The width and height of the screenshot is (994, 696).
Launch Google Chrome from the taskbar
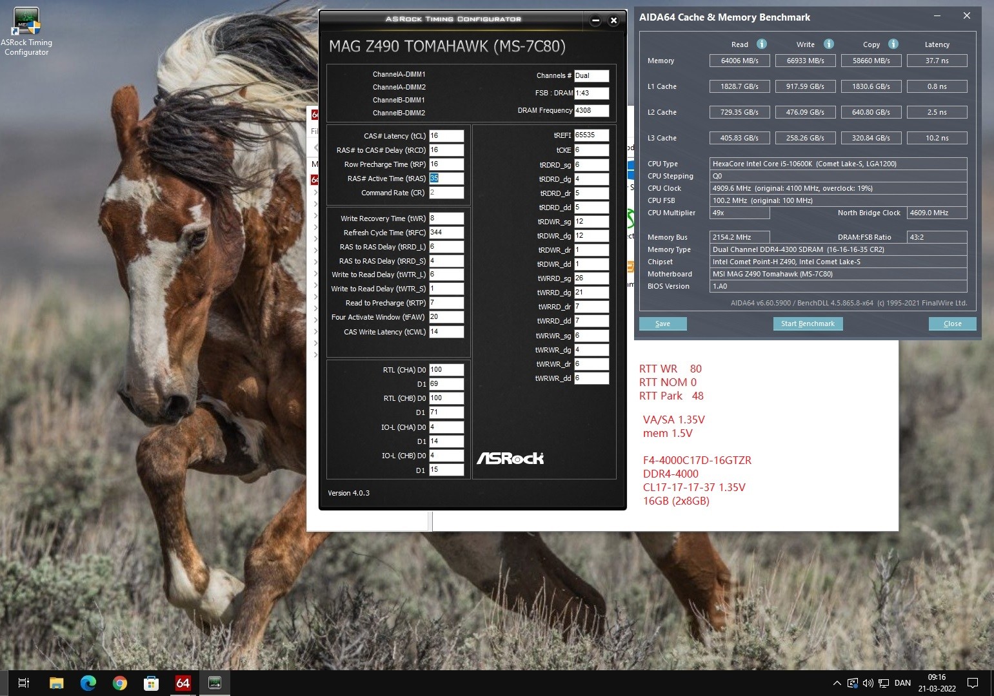click(119, 683)
